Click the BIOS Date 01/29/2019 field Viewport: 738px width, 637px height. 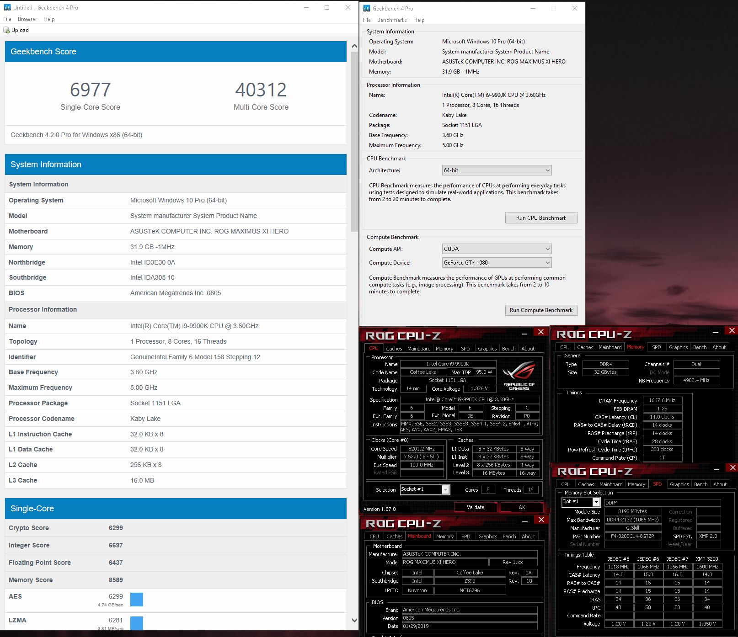pyautogui.click(x=469, y=626)
